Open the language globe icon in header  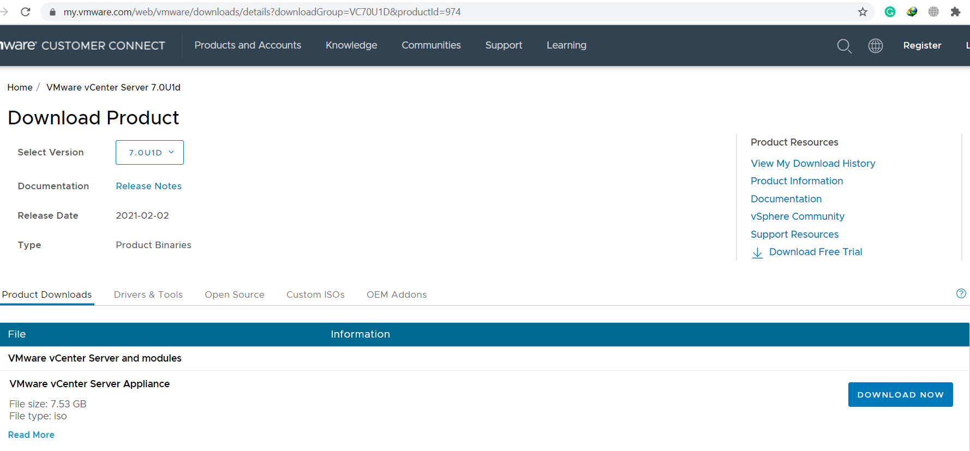pyautogui.click(x=876, y=46)
